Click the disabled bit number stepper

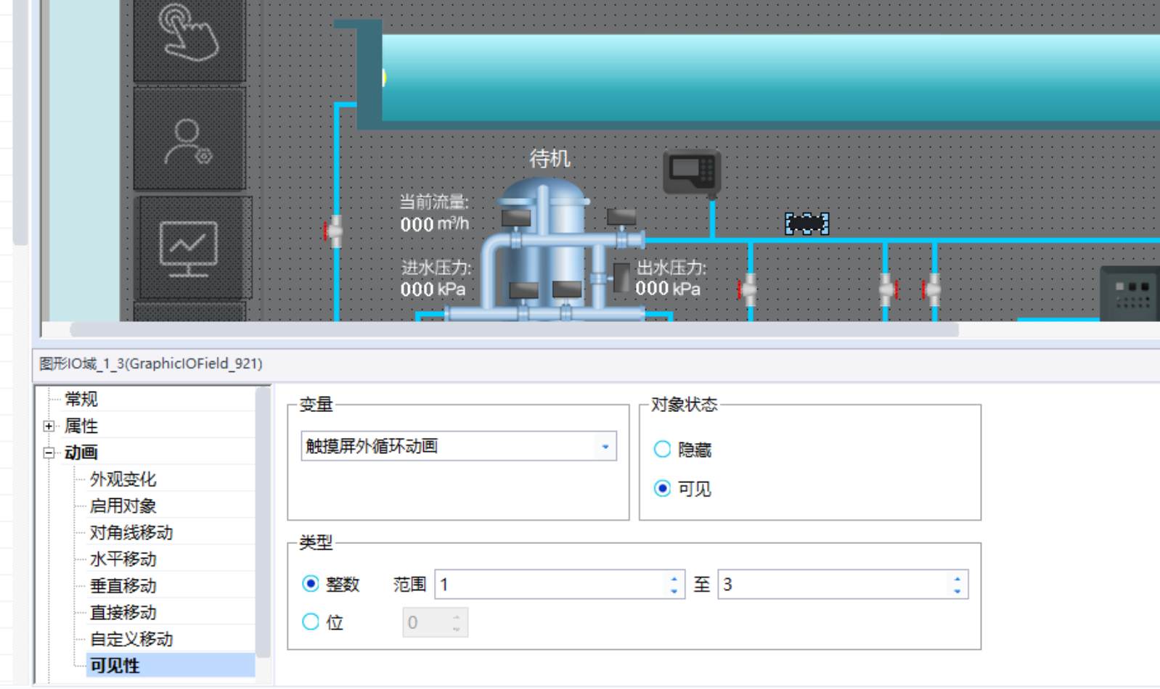click(x=435, y=622)
